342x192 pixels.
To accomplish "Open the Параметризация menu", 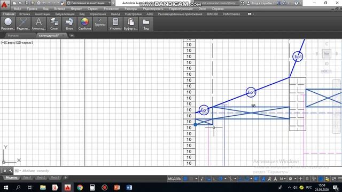I will tap(181, 9).
